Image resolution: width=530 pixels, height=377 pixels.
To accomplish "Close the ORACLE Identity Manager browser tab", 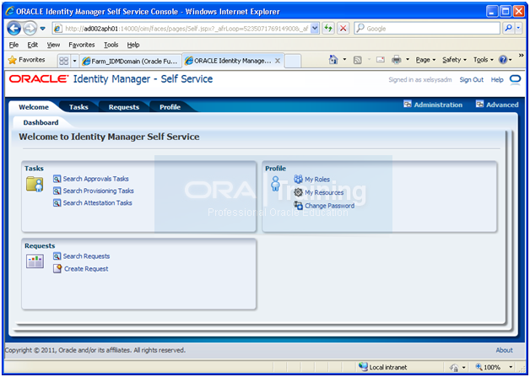I will click(278, 61).
